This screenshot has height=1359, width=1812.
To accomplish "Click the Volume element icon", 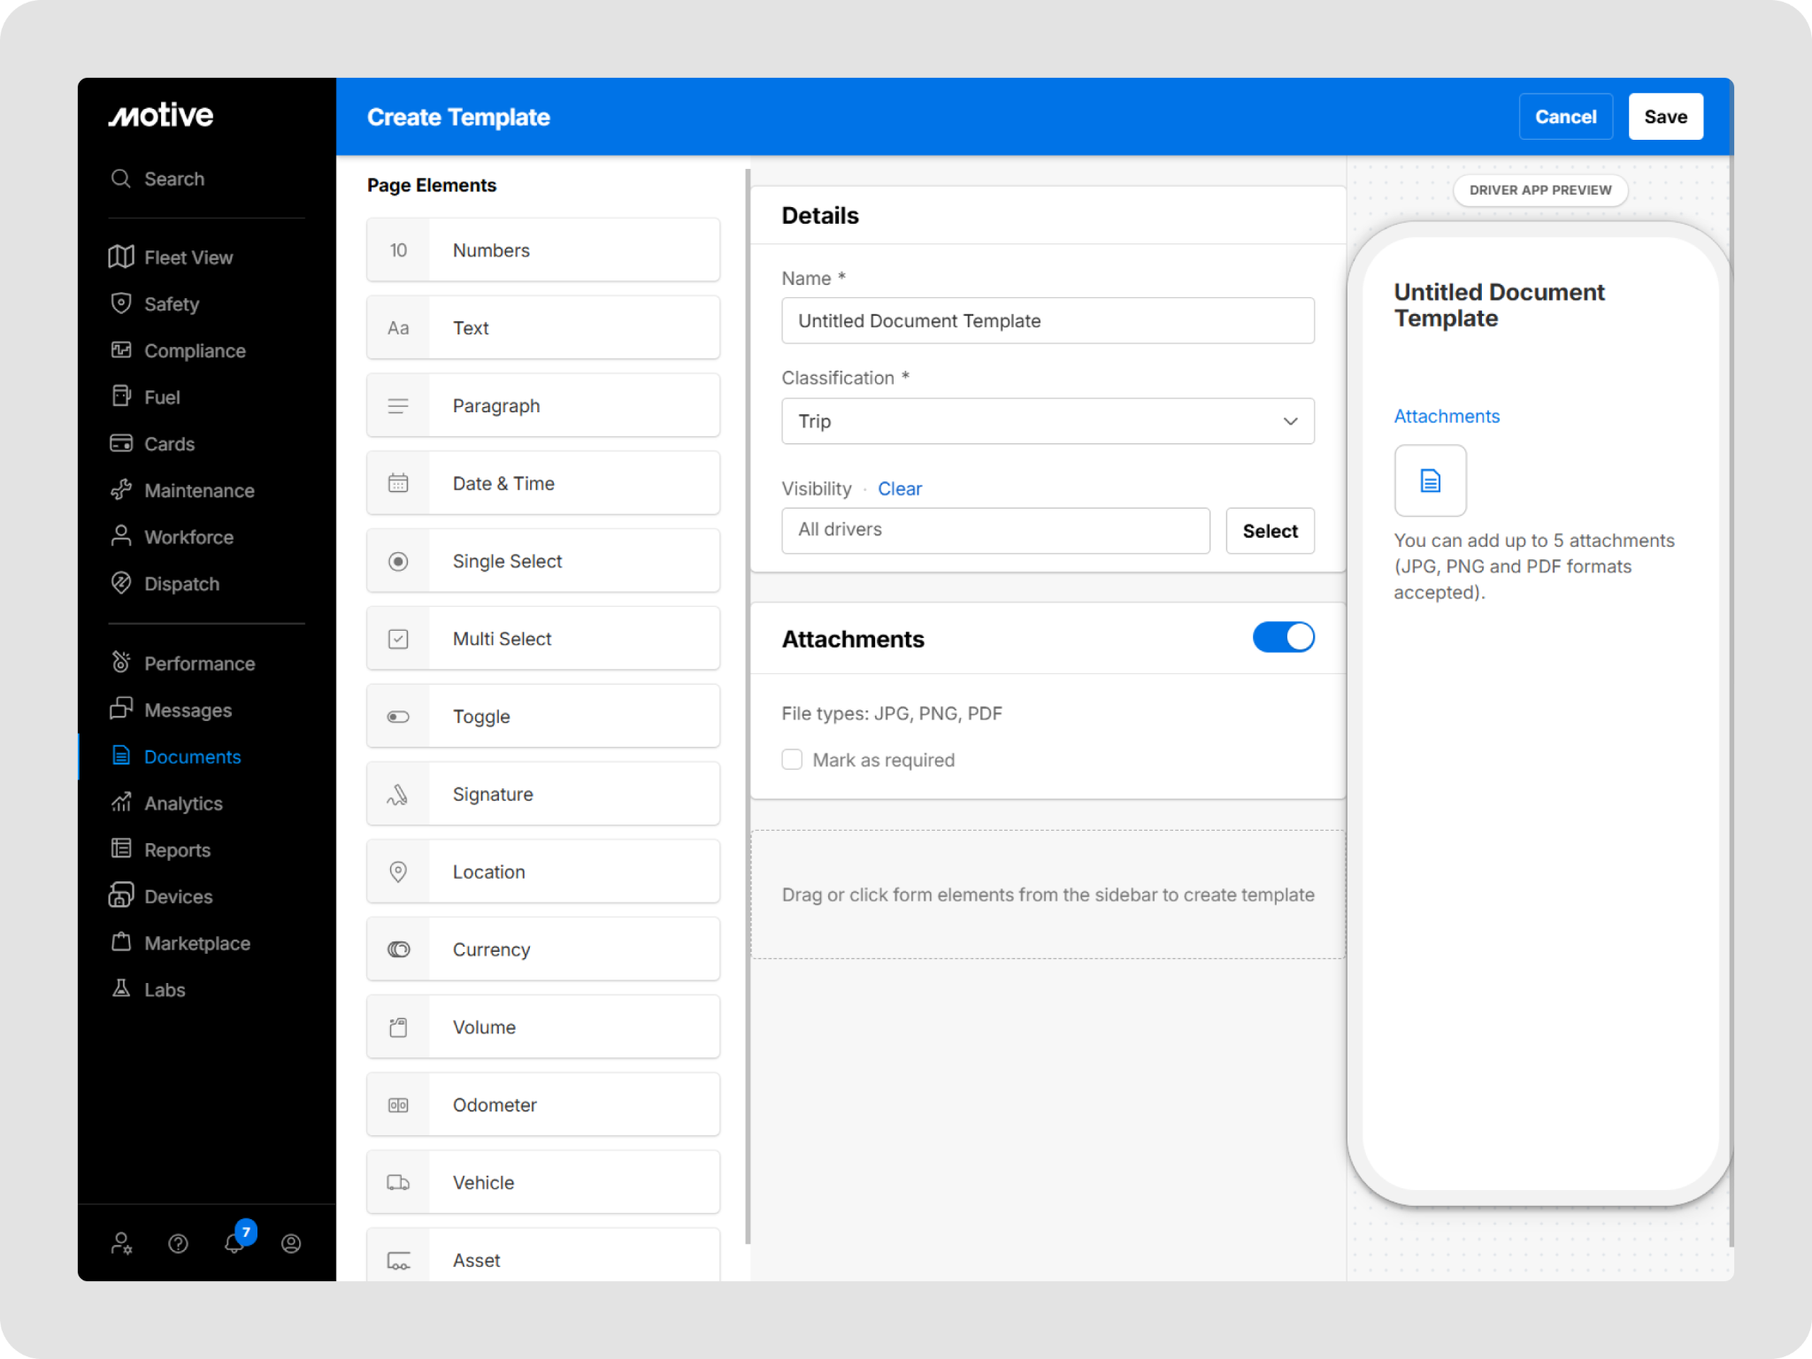I will (398, 1027).
